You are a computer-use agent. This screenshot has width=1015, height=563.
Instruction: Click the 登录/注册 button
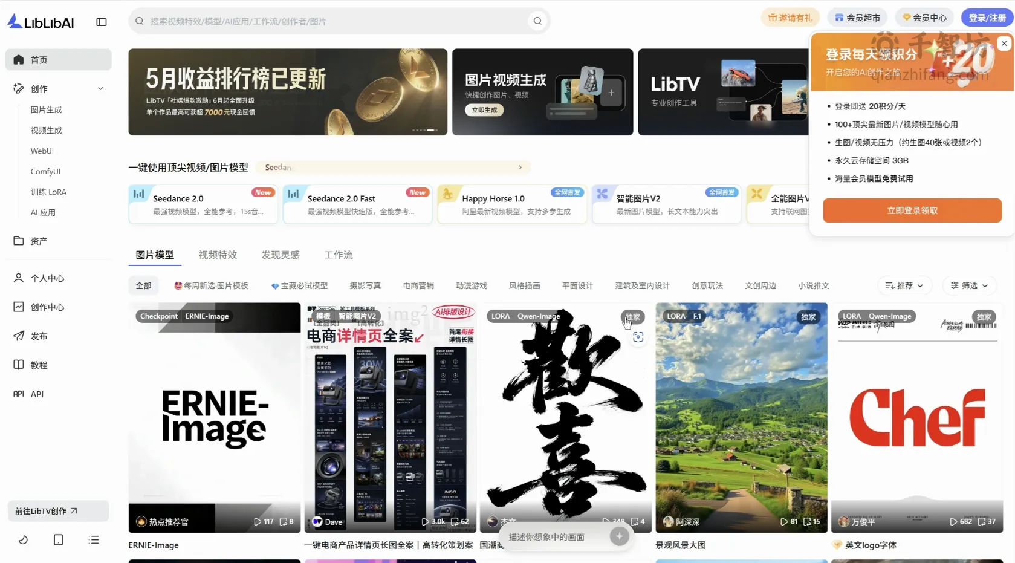(987, 18)
